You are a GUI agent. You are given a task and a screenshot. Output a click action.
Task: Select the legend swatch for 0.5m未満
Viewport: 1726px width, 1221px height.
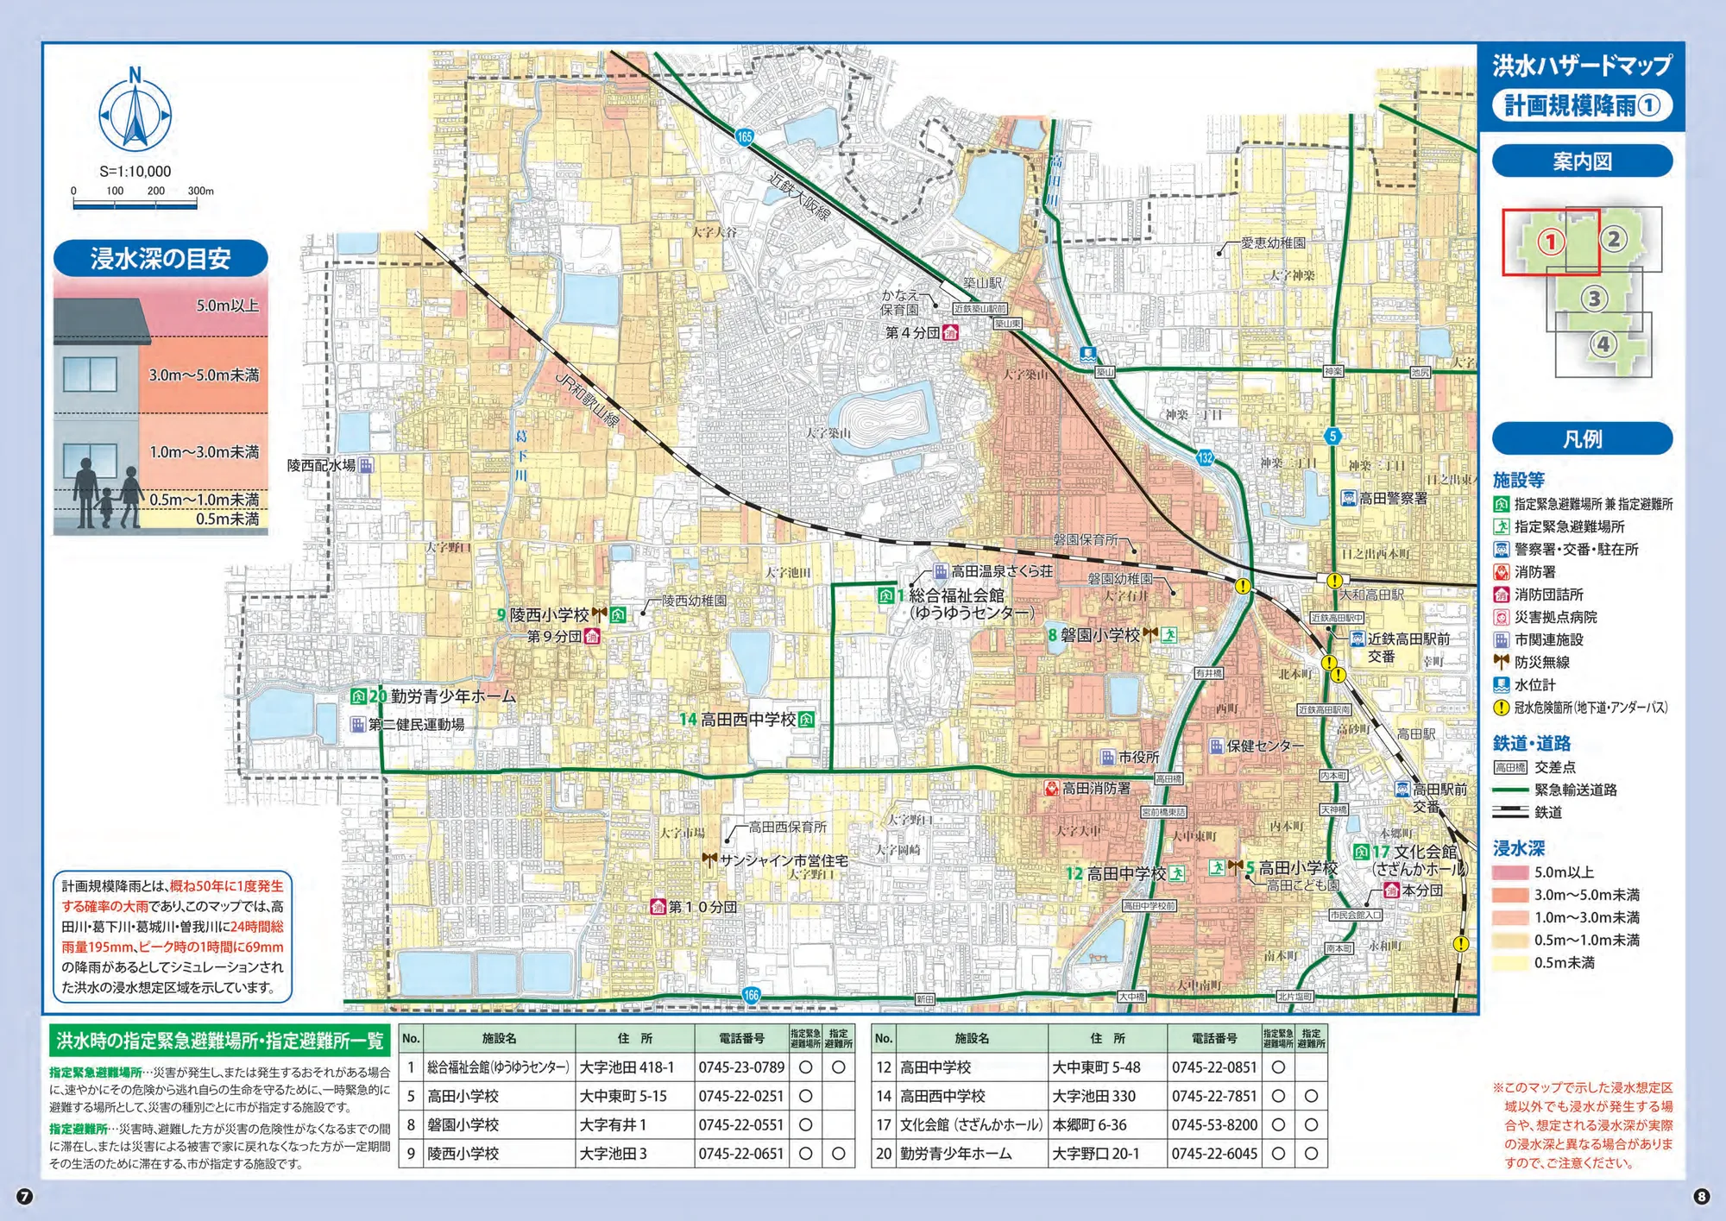1510,963
